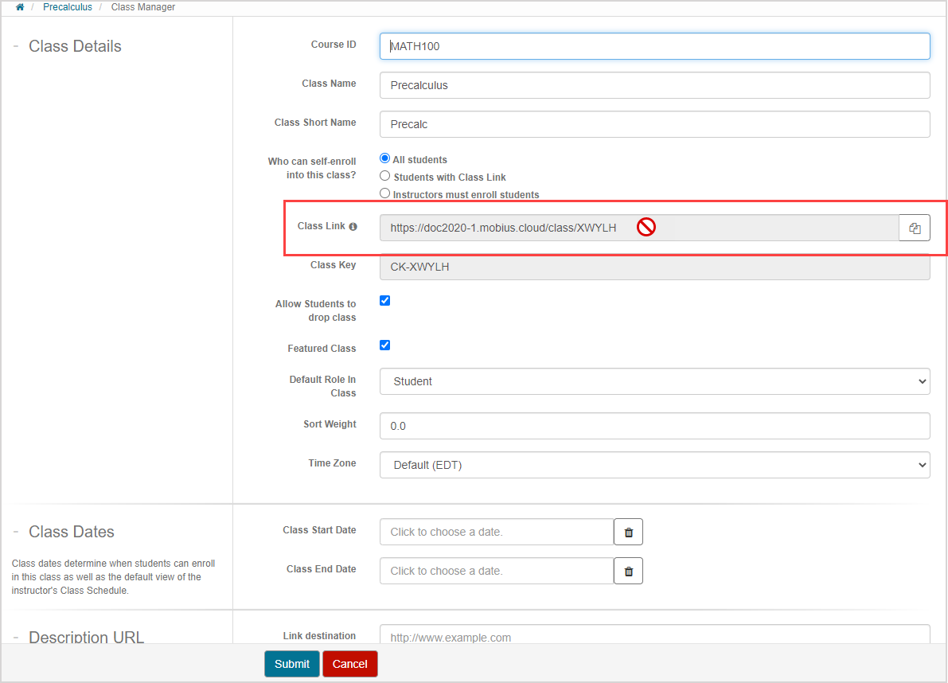Screen dimensions: 948x683
Task: Copy the Class Link to clipboard
Action: point(915,228)
